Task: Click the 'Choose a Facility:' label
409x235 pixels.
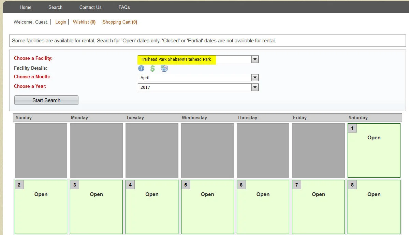Action: 33,58
